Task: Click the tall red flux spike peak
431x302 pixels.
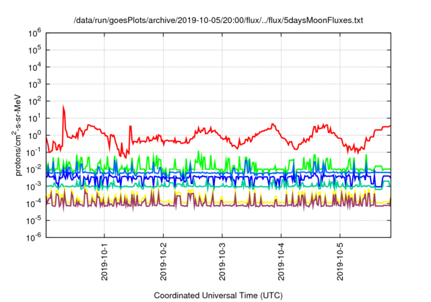Action: (63, 107)
